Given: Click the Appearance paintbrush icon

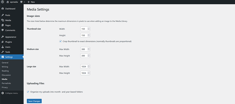Looking at the screenshot, I should (3, 37).
